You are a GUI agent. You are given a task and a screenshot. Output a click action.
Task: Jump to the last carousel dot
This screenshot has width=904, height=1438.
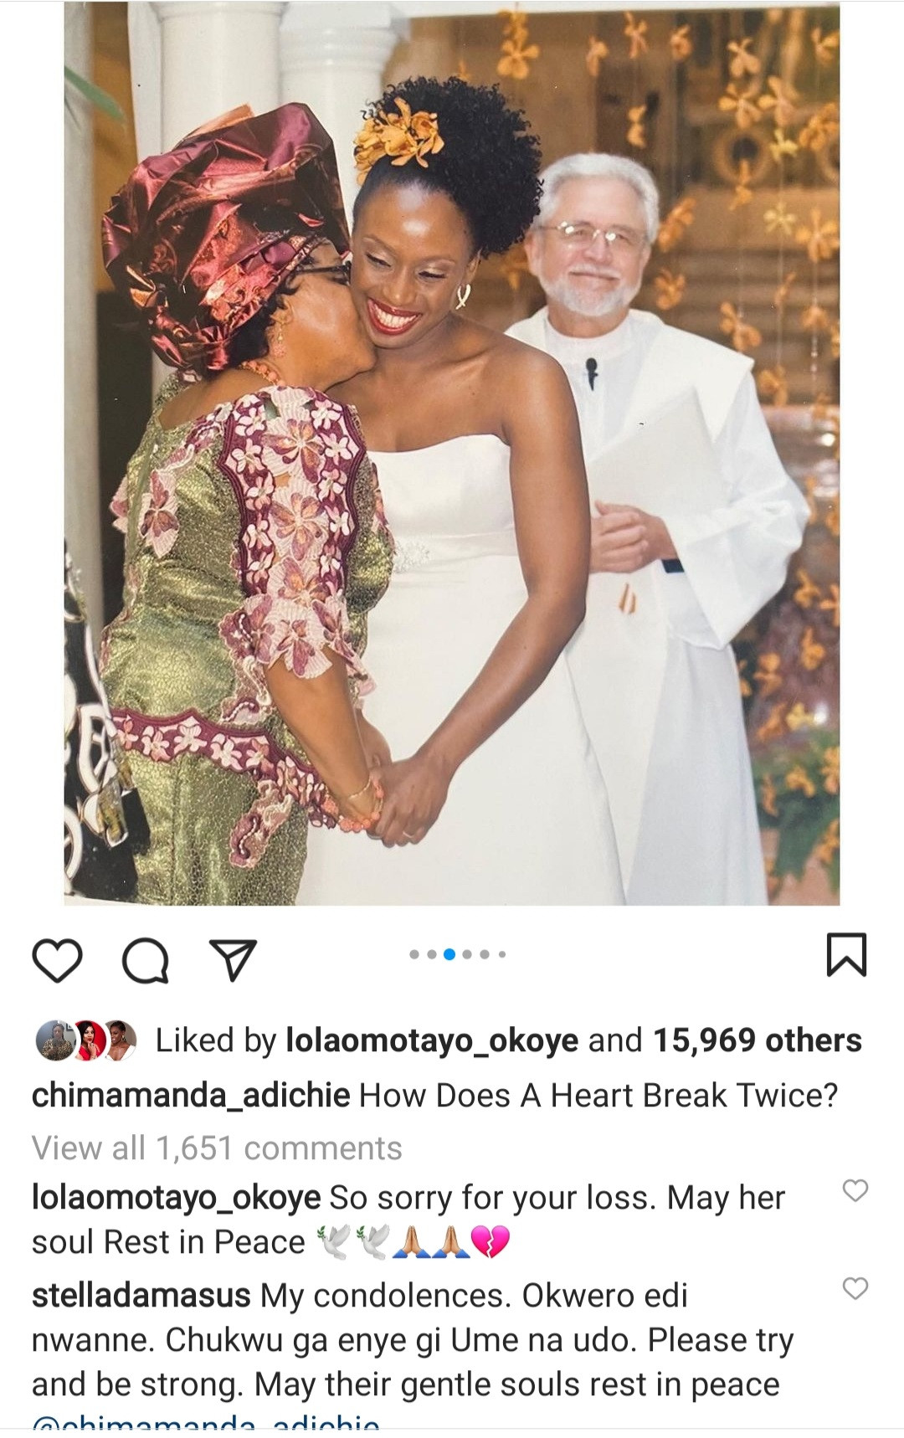tap(502, 954)
